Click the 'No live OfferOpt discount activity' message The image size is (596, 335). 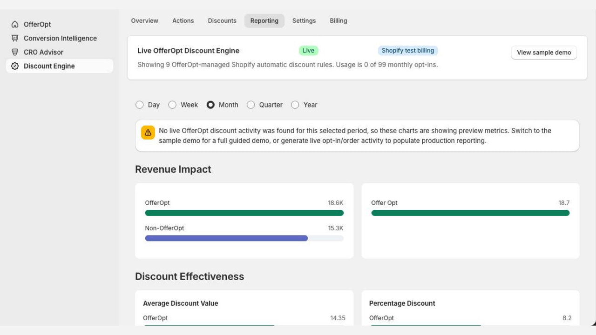355,135
